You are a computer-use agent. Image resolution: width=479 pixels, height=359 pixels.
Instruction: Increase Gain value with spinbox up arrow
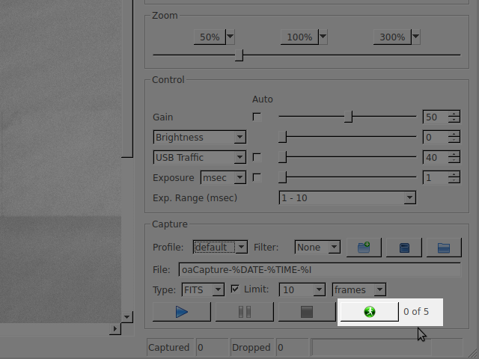point(454,114)
